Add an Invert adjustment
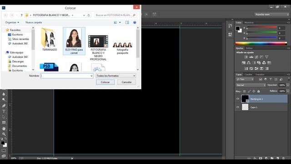This screenshot has width=291, height=164. coord(246,68)
